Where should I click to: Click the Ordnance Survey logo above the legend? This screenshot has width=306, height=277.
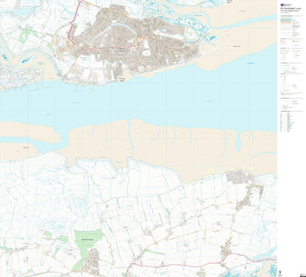pos(286,5)
